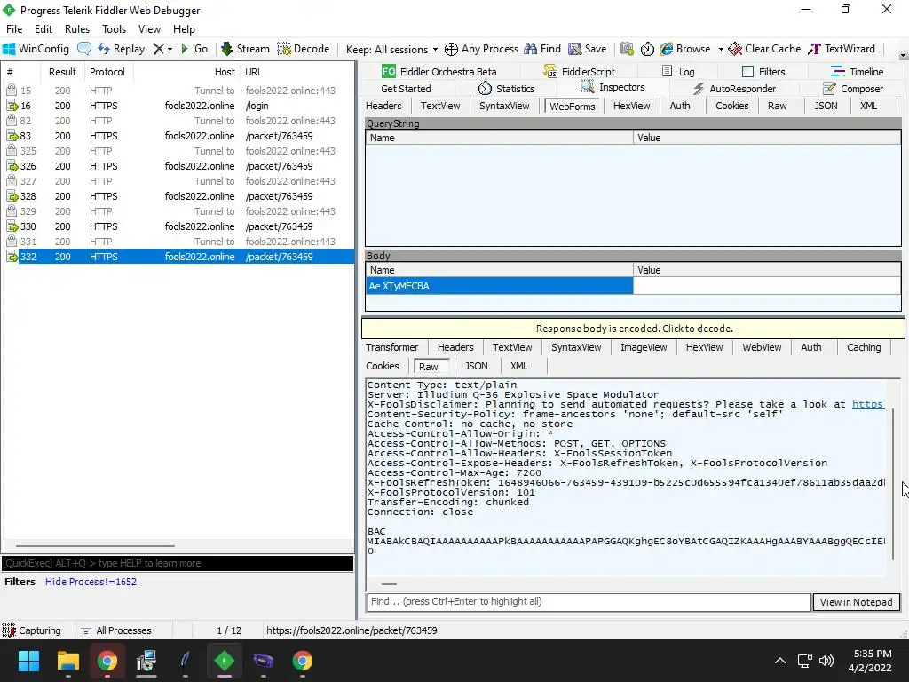This screenshot has width=909, height=682.
Task: Open Find sessions binoculars tool
Action: 542,49
